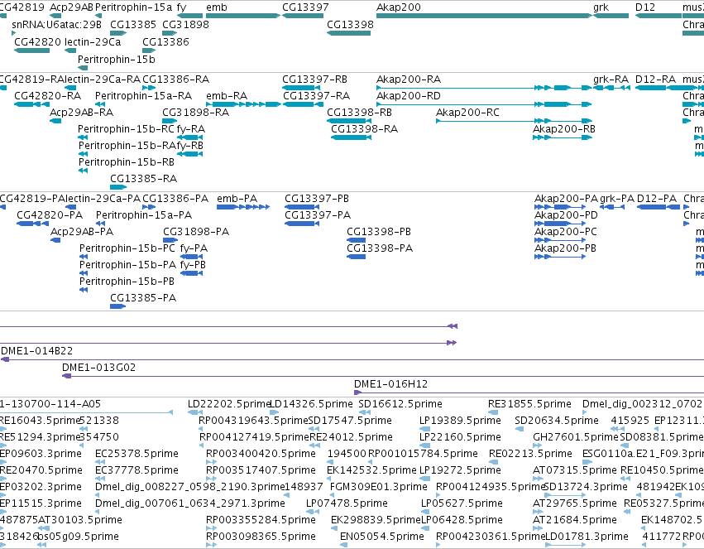Select transcript Akap200-RA
The image size is (704, 549).
(x=409, y=79)
